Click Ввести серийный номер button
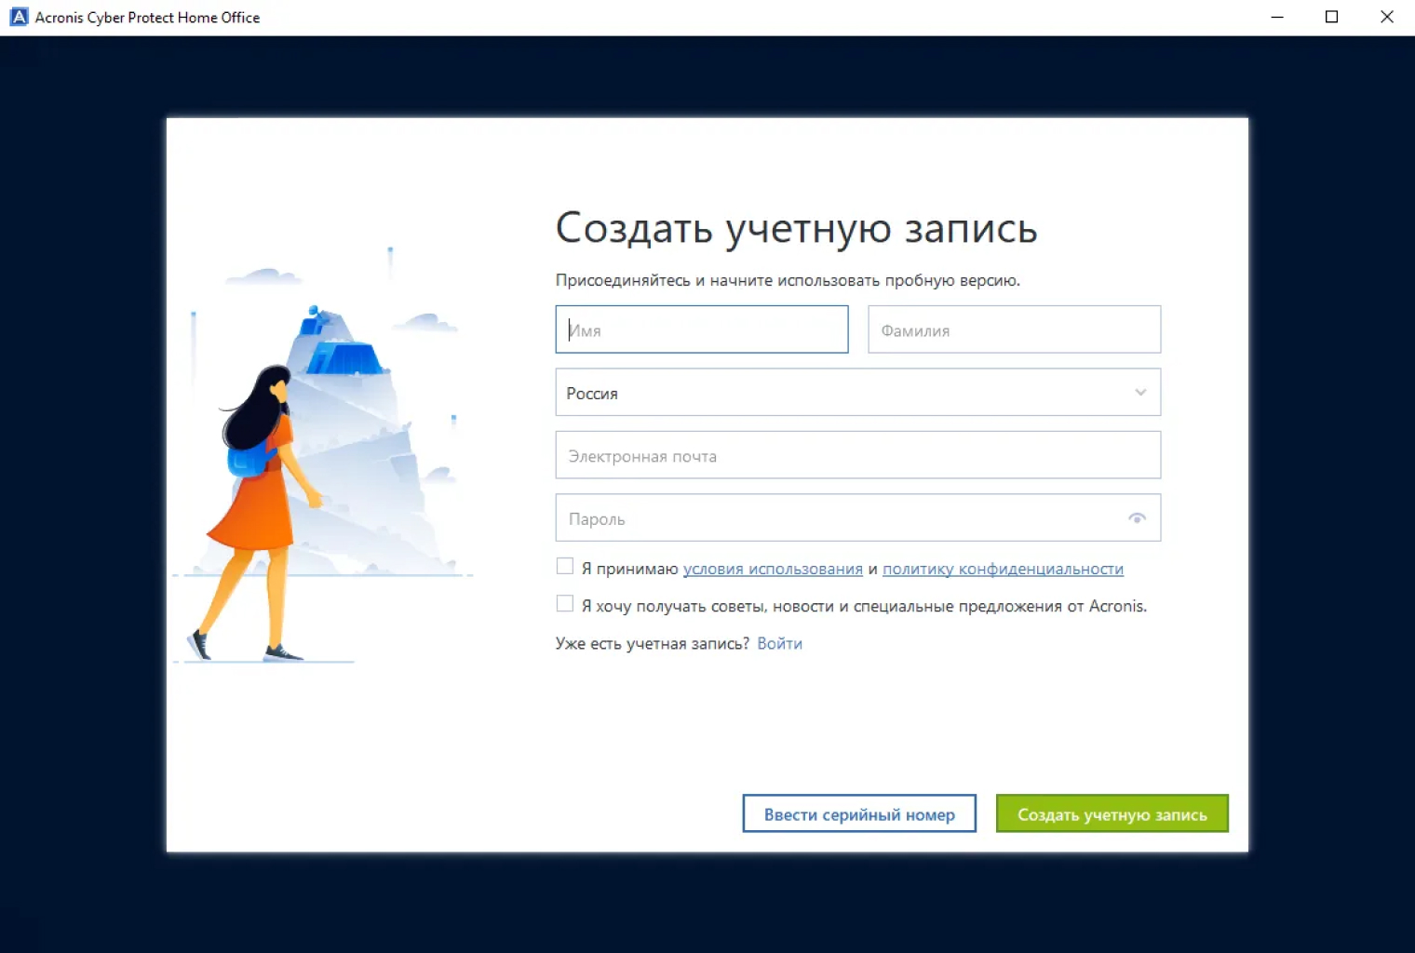The height and width of the screenshot is (953, 1415). (859, 813)
